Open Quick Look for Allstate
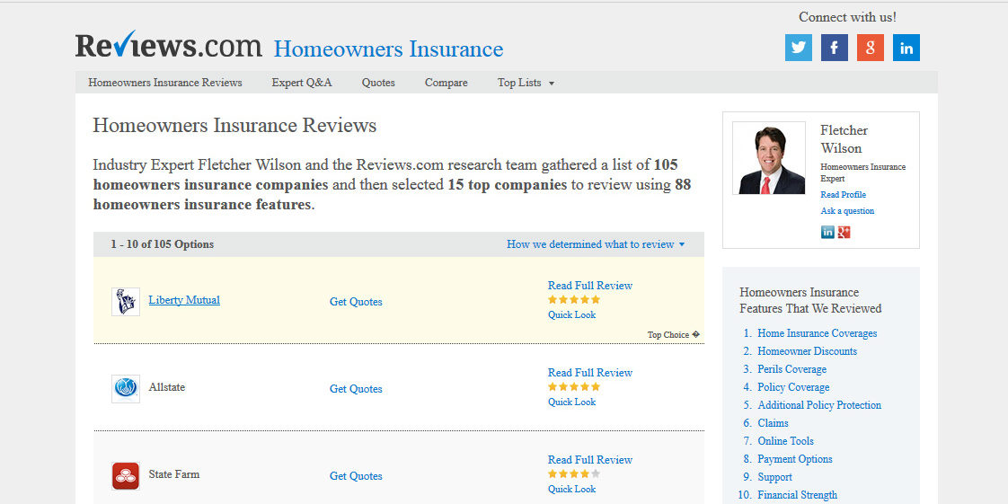1008x504 pixels. tap(571, 402)
